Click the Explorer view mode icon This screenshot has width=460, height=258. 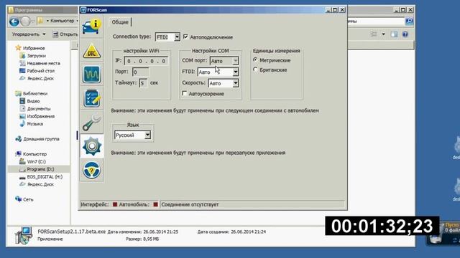(x=374, y=34)
